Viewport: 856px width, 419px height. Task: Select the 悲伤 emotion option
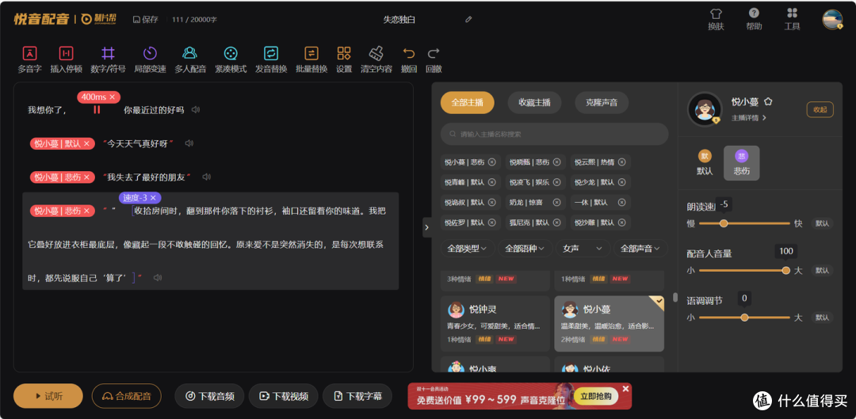coord(741,162)
